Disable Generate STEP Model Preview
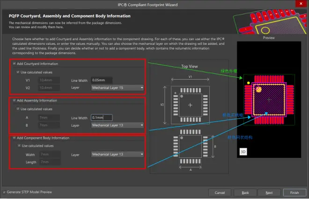309x199 pixels. coord(4,192)
